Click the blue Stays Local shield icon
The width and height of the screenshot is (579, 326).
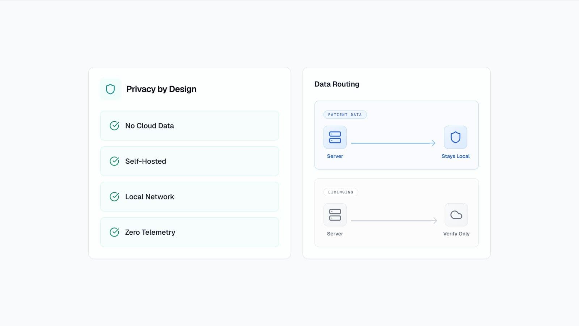click(x=456, y=137)
